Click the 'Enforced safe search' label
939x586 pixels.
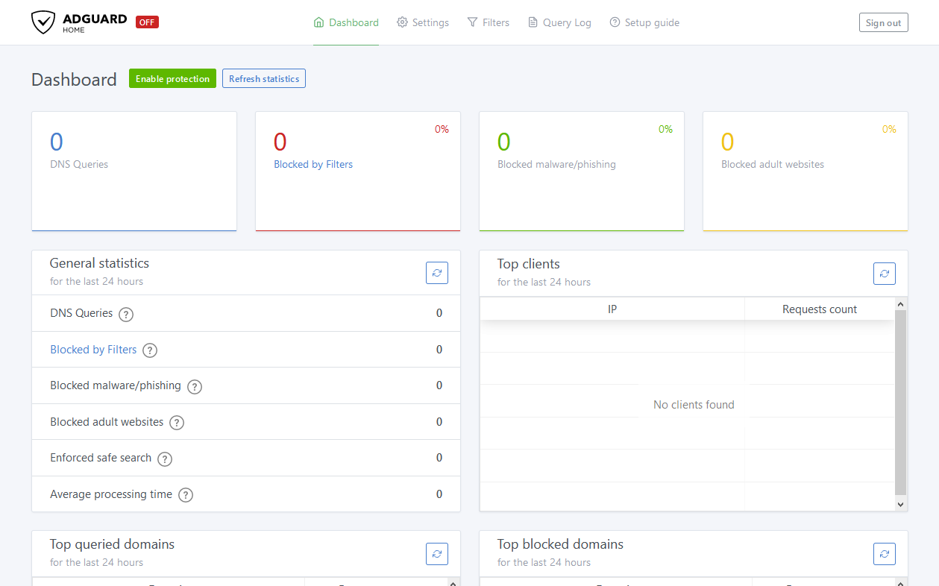click(101, 458)
